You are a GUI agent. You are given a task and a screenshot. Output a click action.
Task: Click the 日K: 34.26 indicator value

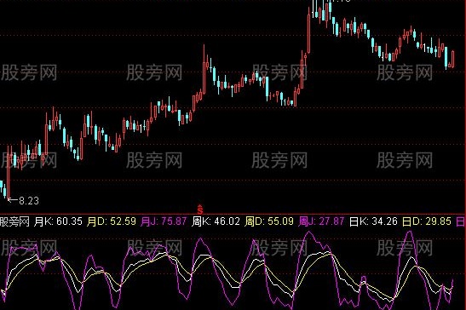click(374, 221)
